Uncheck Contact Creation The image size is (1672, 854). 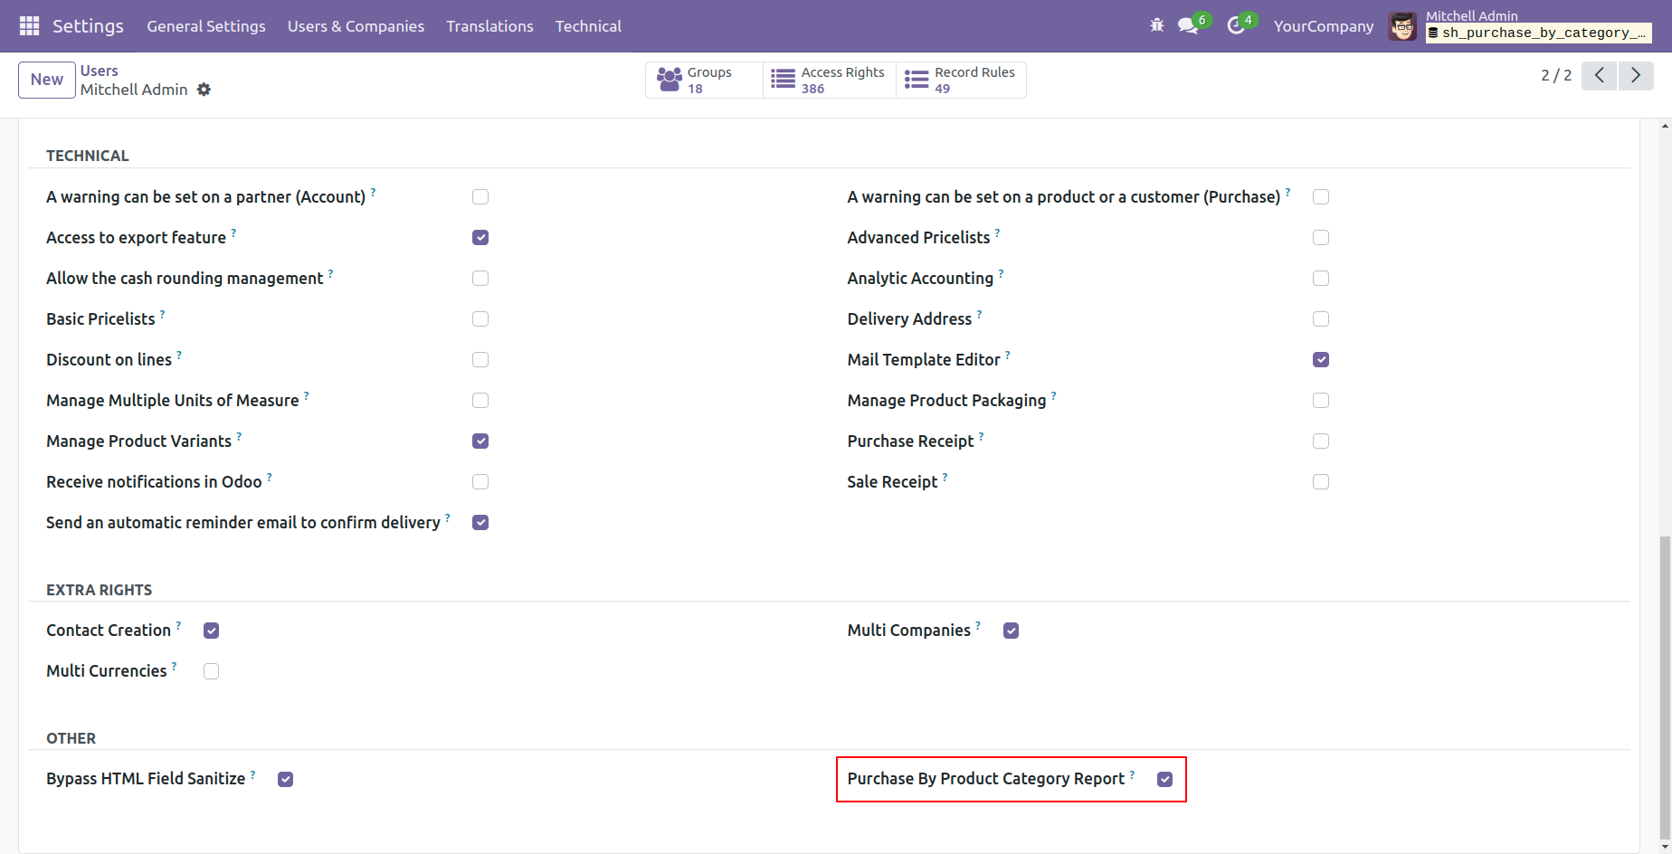pyautogui.click(x=211, y=631)
